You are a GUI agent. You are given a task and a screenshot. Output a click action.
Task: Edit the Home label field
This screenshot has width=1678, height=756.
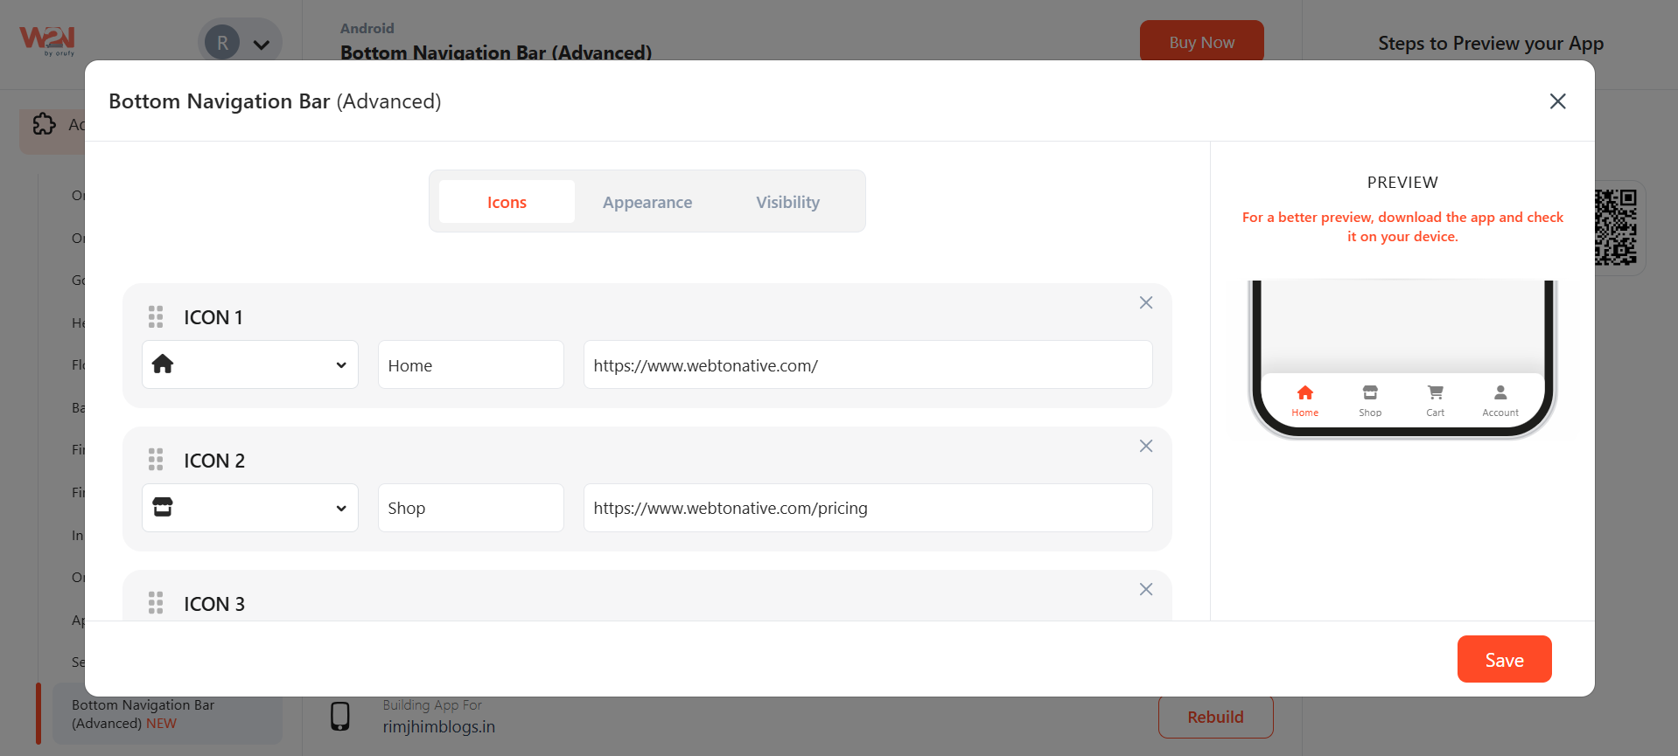pyautogui.click(x=471, y=364)
